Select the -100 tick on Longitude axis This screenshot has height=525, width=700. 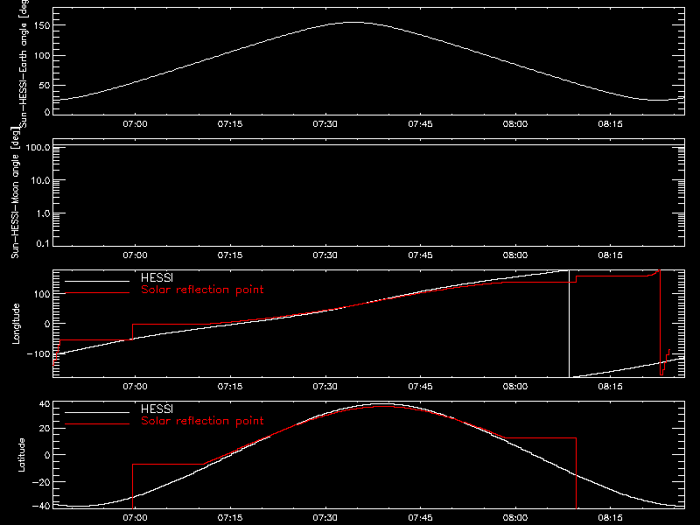[x=38, y=353]
